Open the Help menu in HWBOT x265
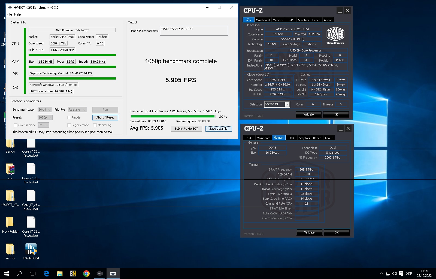The height and width of the screenshot is (279, 436). click(x=17, y=14)
